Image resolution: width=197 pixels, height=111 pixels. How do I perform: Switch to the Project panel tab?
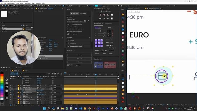pos(3,9)
